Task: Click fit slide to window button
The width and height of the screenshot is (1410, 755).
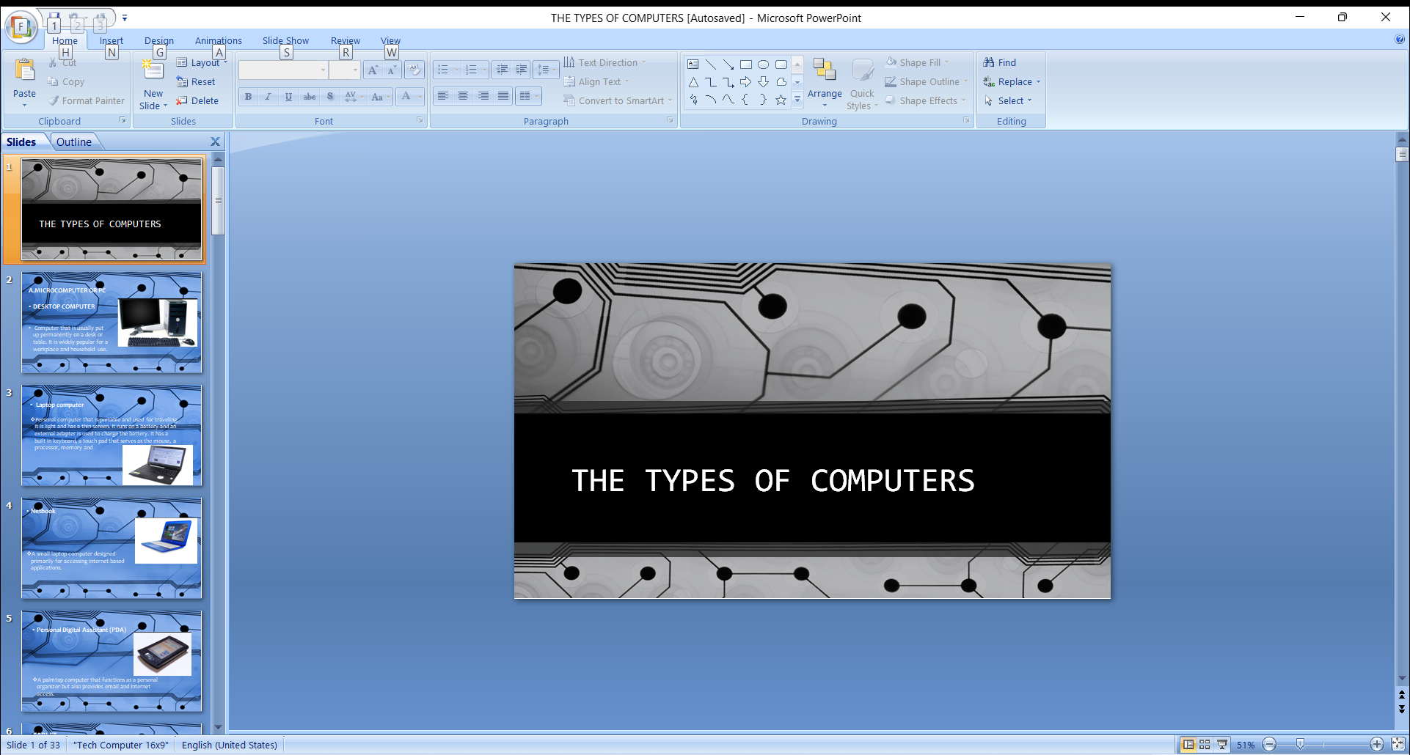Action: click(x=1398, y=744)
